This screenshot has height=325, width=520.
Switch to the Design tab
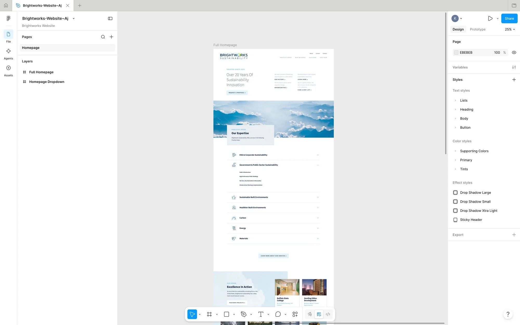coord(458,29)
